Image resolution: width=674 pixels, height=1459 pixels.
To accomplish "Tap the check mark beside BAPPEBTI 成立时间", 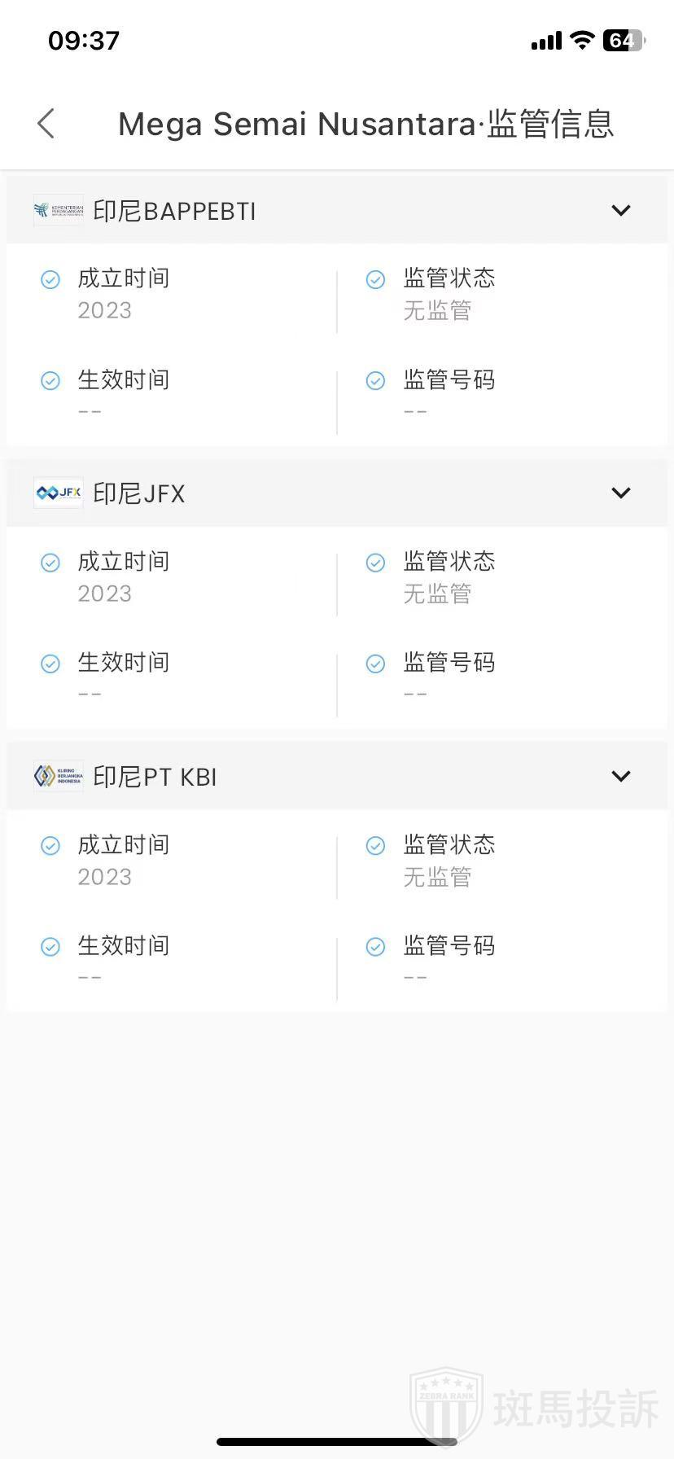I will [50, 279].
